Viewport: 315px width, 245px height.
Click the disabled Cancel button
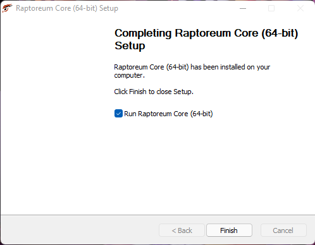(283, 230)
